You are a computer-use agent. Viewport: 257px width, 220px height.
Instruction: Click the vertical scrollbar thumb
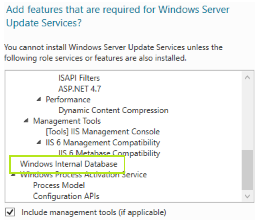pyautogui.click(x=247, y=169)
